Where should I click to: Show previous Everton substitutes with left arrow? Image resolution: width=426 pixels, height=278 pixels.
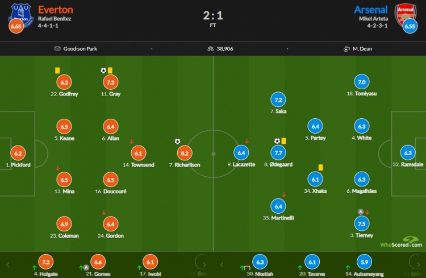pyautogui.click(x=7, y=265)
